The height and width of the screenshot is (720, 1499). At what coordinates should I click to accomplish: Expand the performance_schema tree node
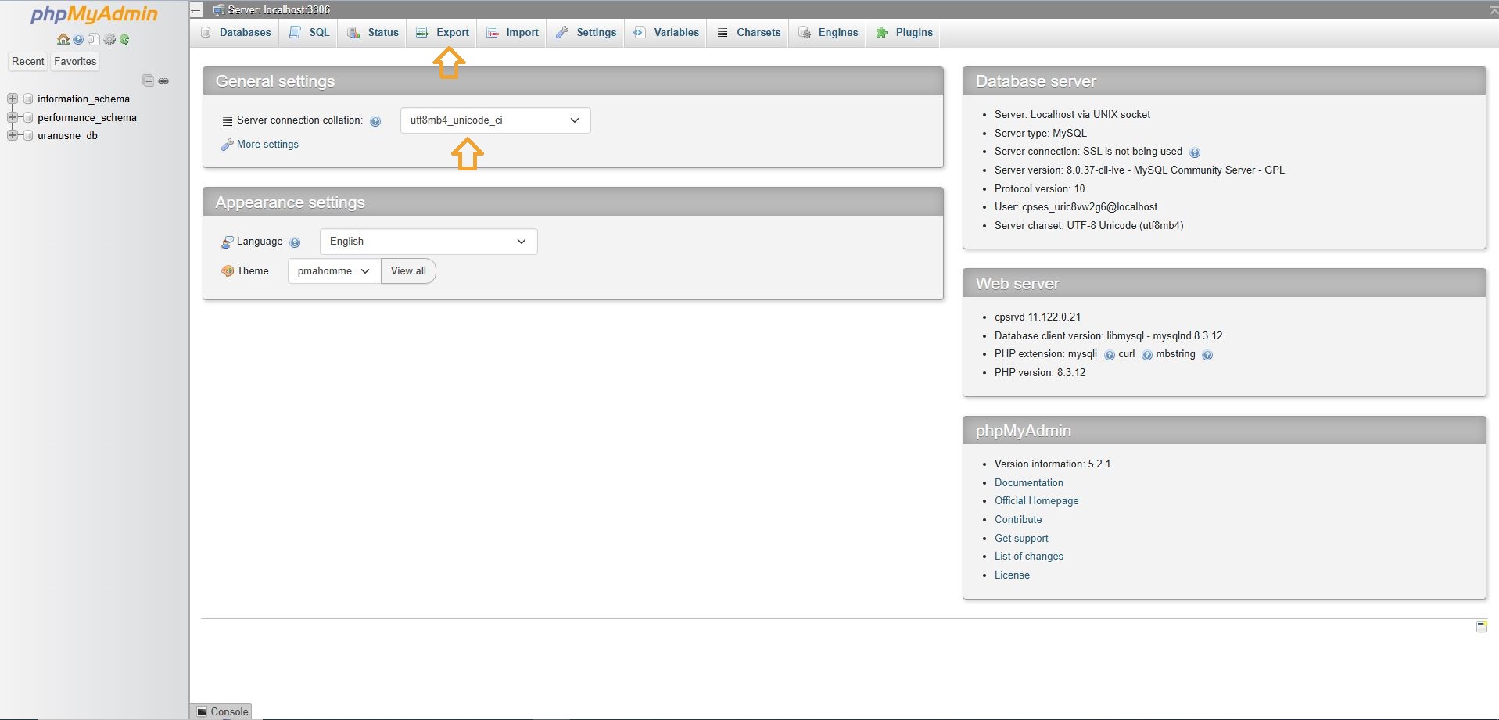[12, 117]
